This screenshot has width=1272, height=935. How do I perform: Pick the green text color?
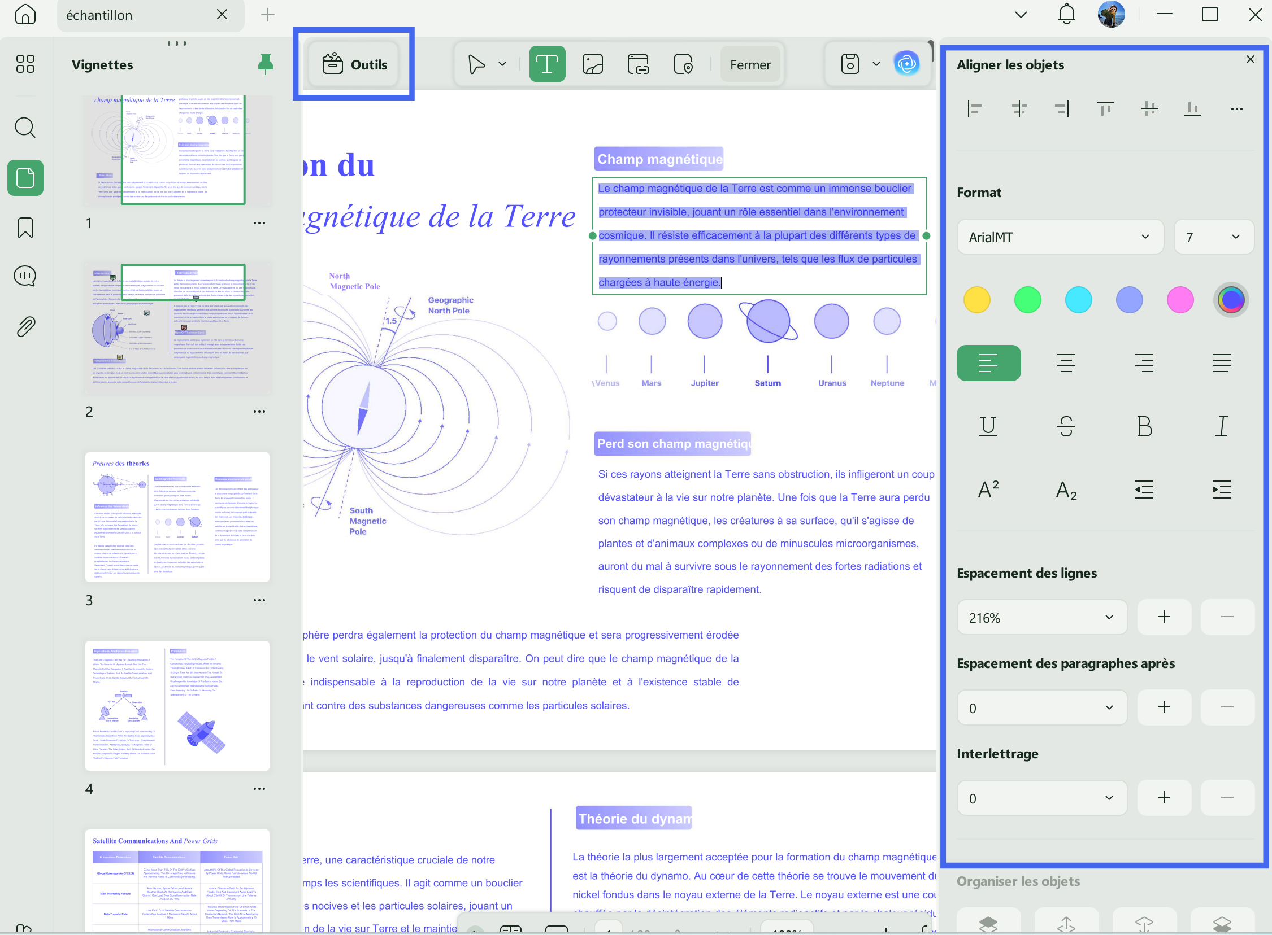[x=1027, y=299]
